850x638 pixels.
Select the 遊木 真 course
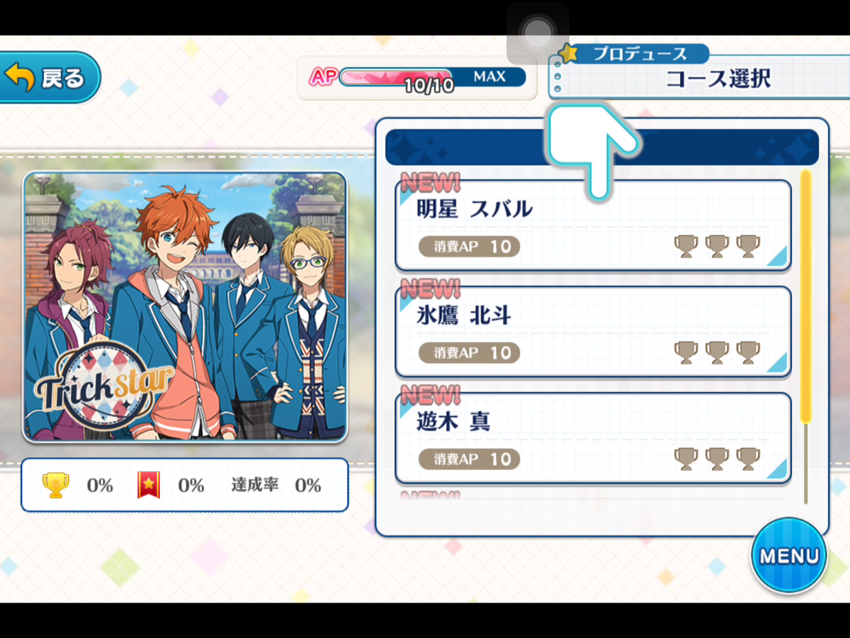coord(593,438)
